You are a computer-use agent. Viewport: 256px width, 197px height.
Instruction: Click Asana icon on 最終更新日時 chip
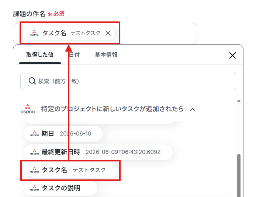tap(34, 152)
